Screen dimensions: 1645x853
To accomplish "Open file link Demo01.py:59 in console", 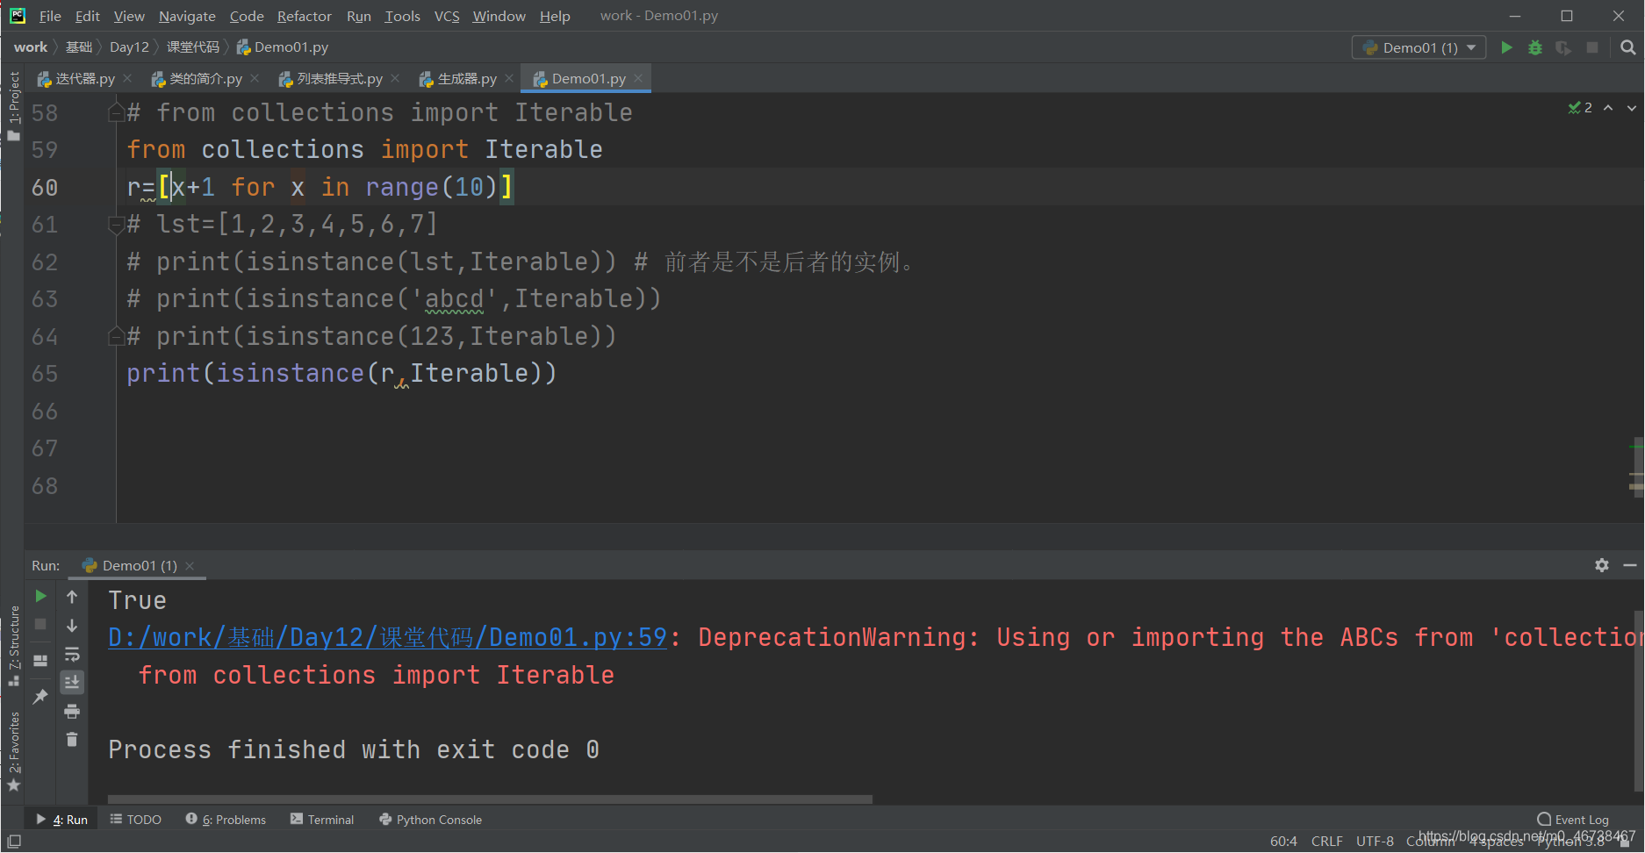I will coord(387,637).
